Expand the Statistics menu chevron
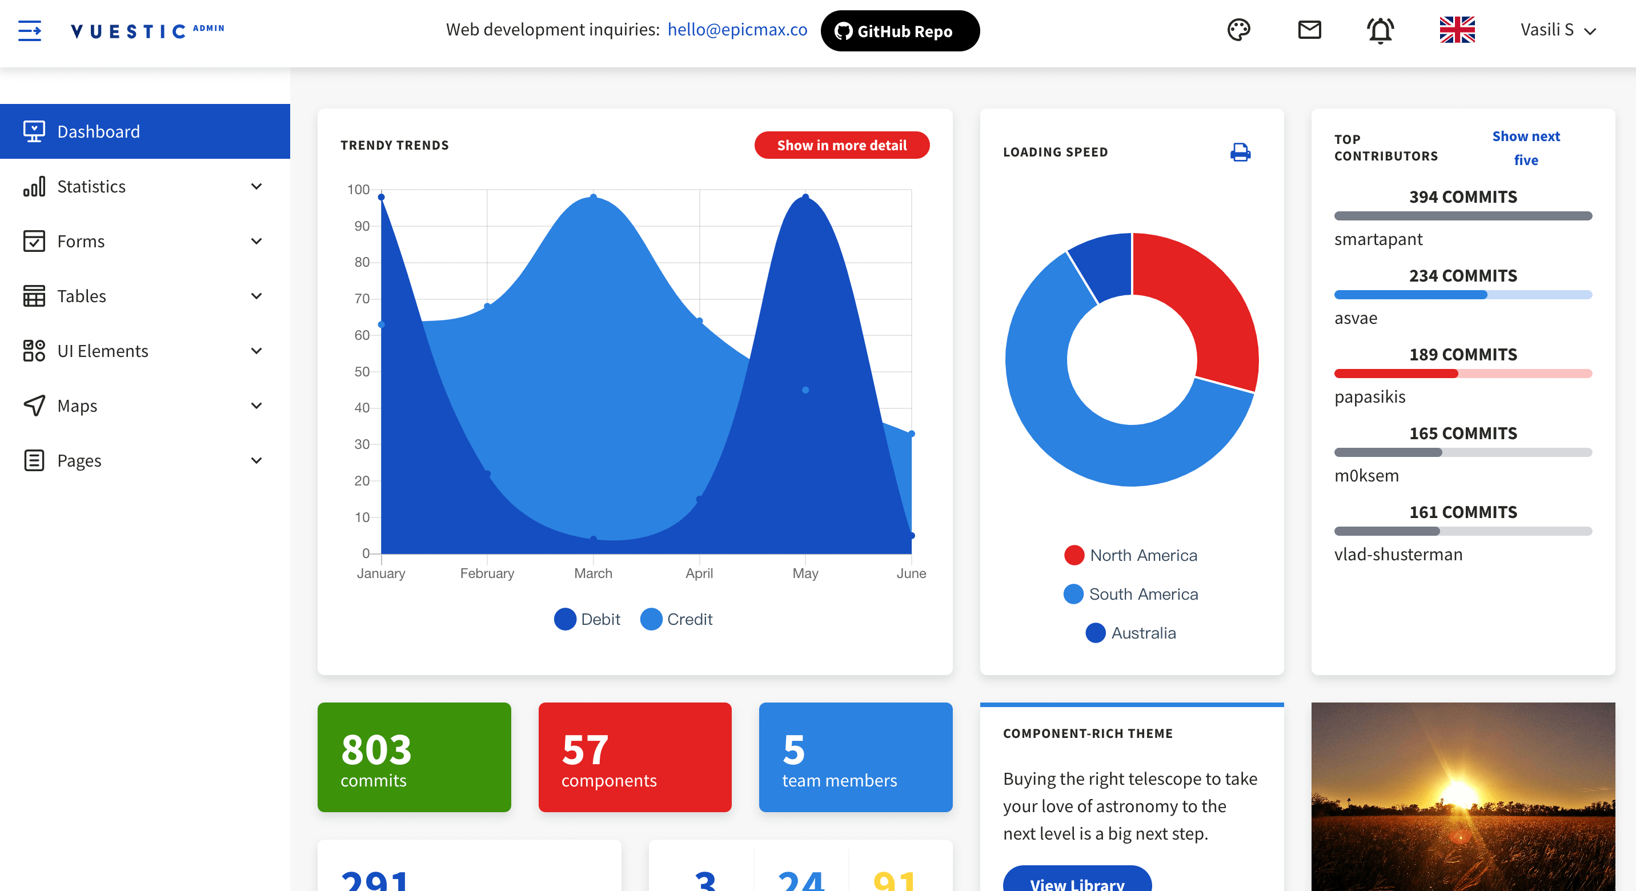This screenshot has width=1636, height=891. [256, 187]
